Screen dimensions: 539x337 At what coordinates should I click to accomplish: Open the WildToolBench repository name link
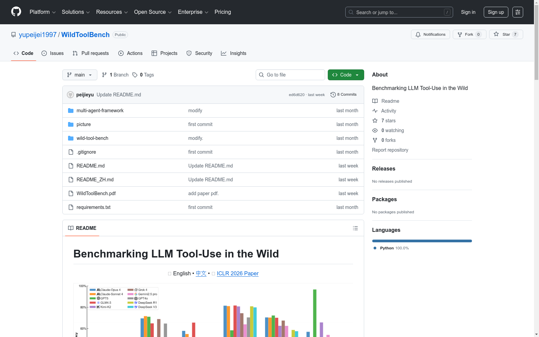(x=86, y=35)
